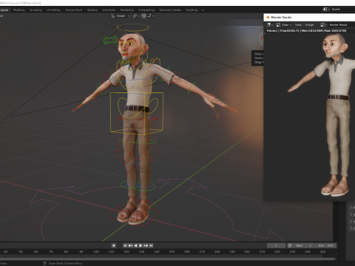Image resolution: width=355 pixels, height=266 pixels.
Task: Open the View mode dropdown in render window
Action: click(283, 24)
